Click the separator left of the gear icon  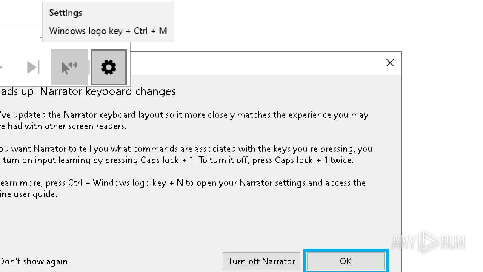[89, 68]
